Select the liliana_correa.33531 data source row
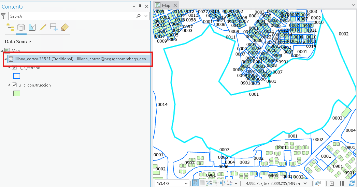The height and width of the screenshot is (187, 357). pos(79,59)
